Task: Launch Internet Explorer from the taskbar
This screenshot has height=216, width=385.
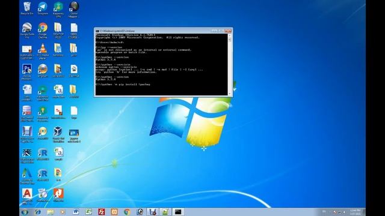Action: (x=37, y=212)
